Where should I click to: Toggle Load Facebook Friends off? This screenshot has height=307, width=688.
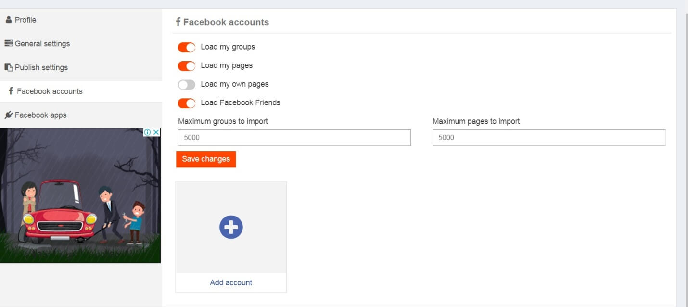[187, 103]
